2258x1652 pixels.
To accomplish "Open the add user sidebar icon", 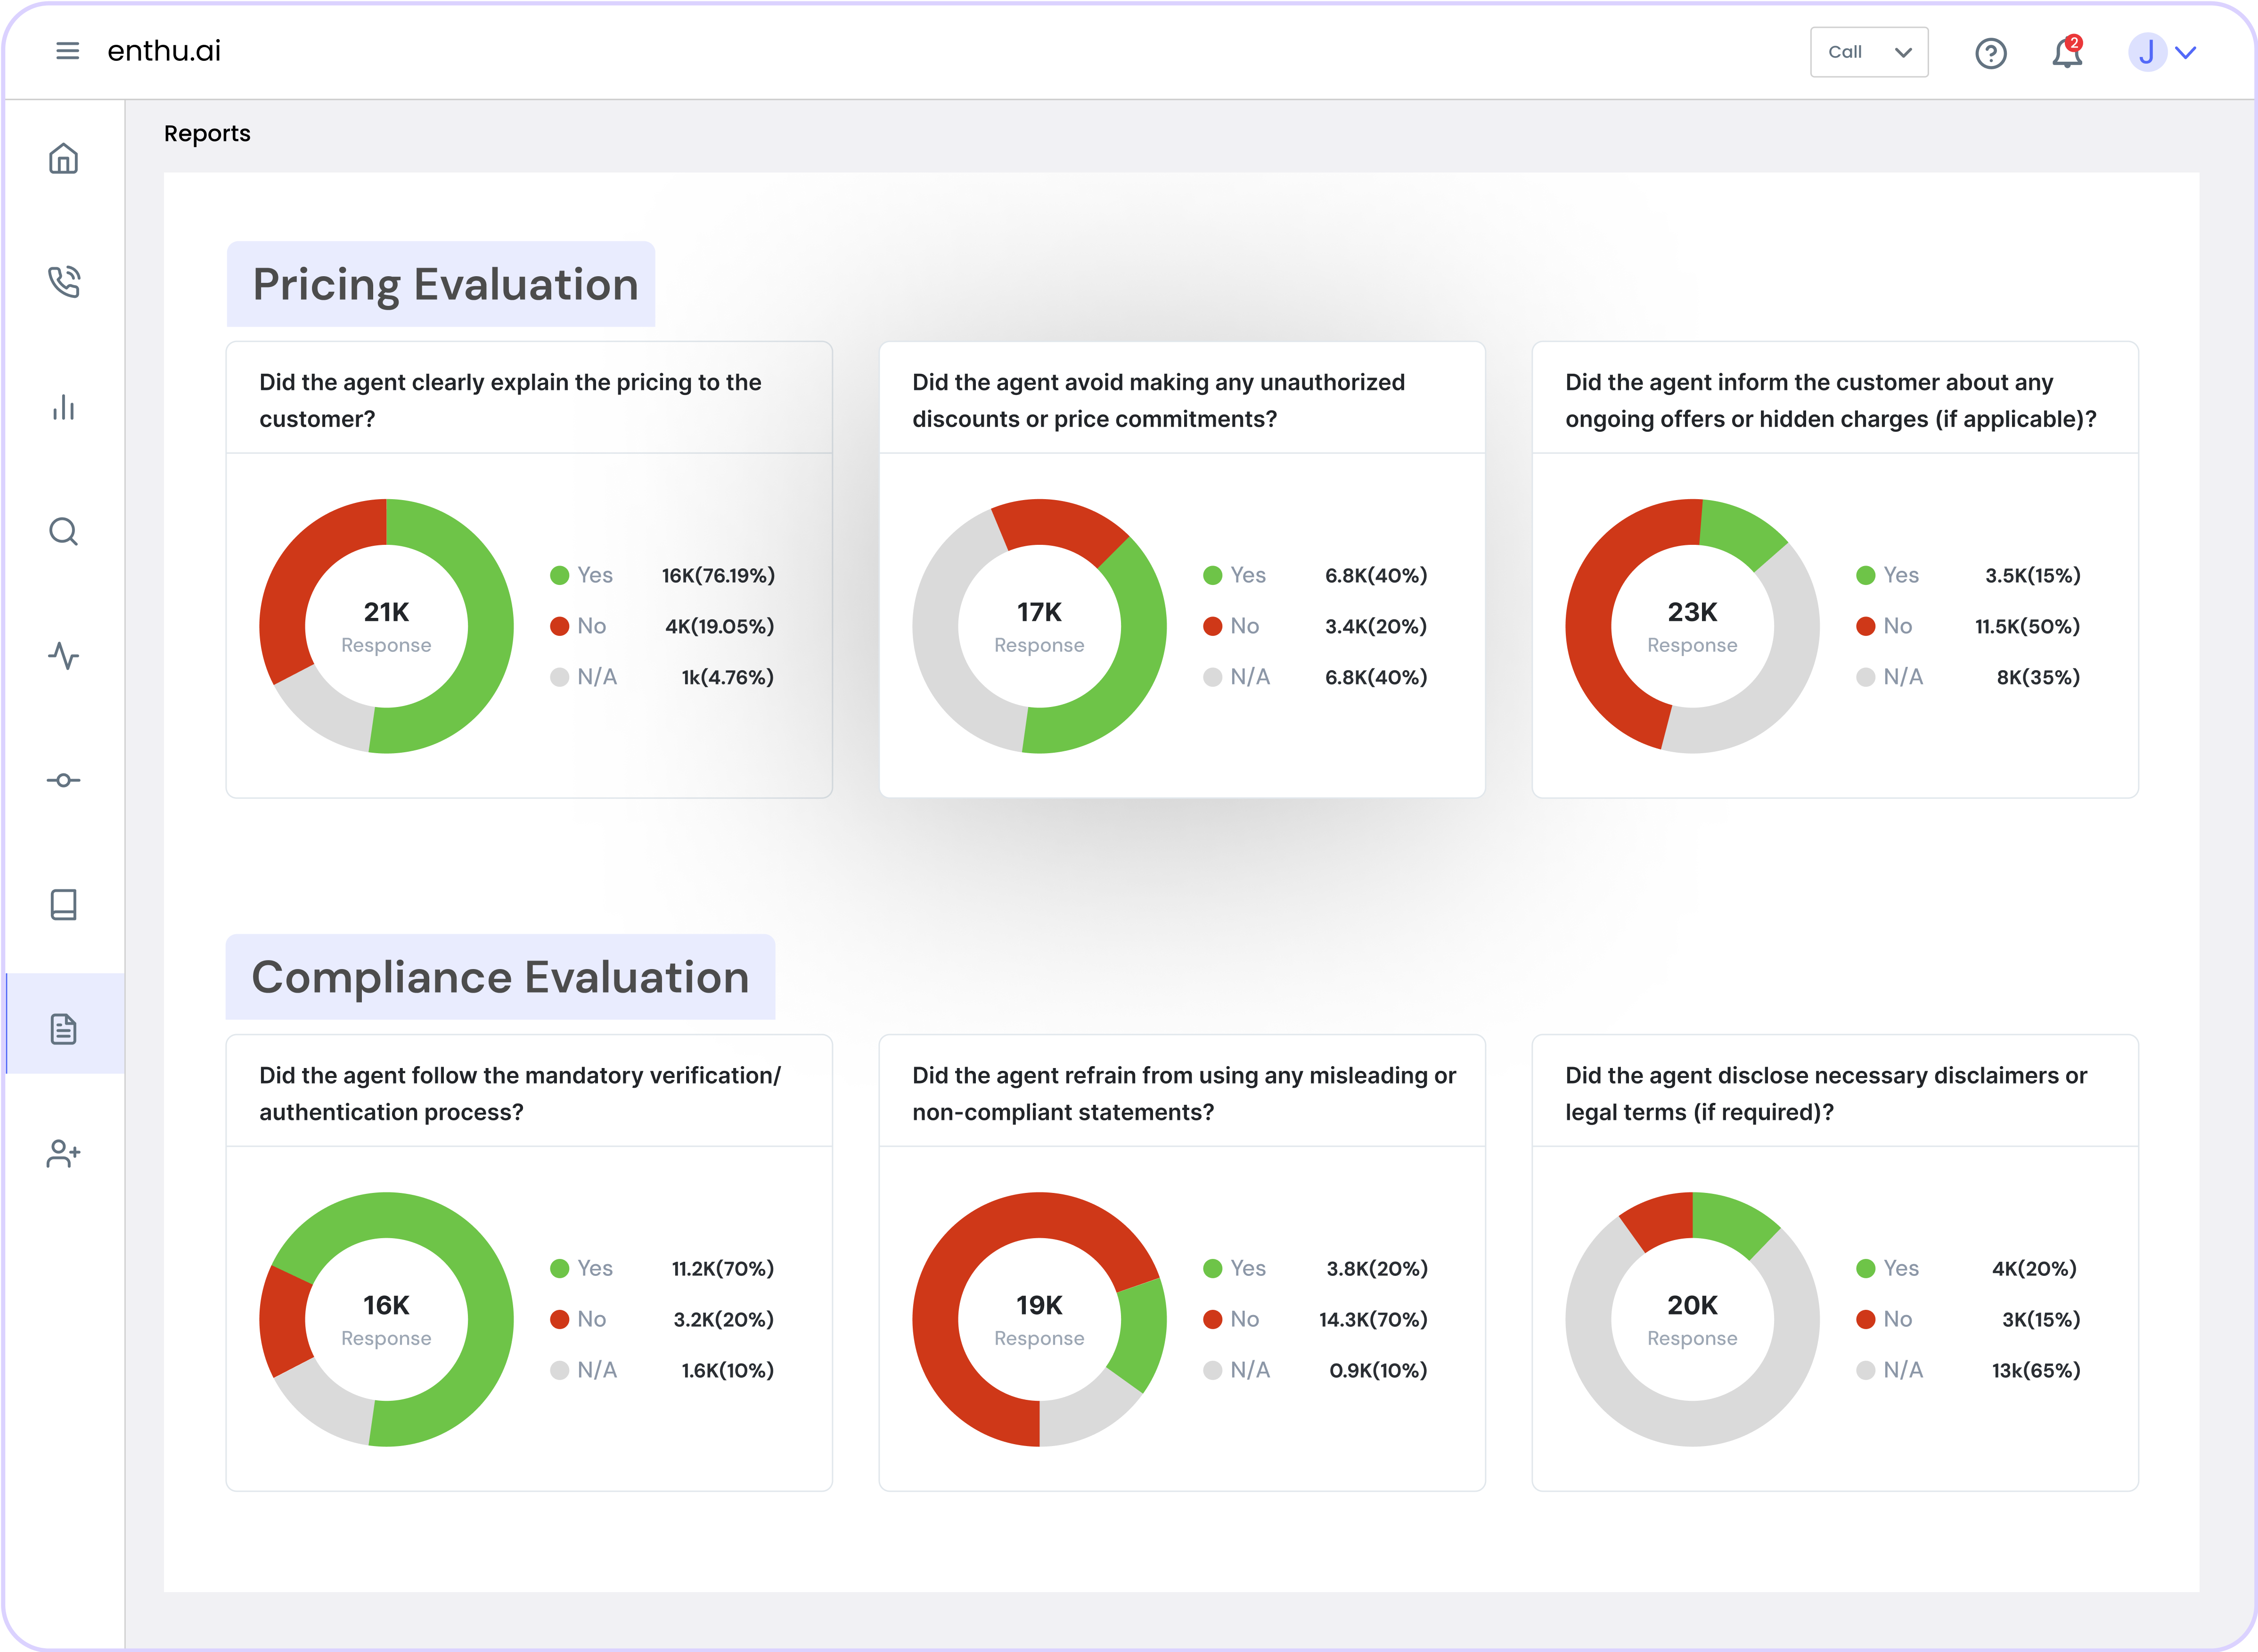I will [63, 1153].
